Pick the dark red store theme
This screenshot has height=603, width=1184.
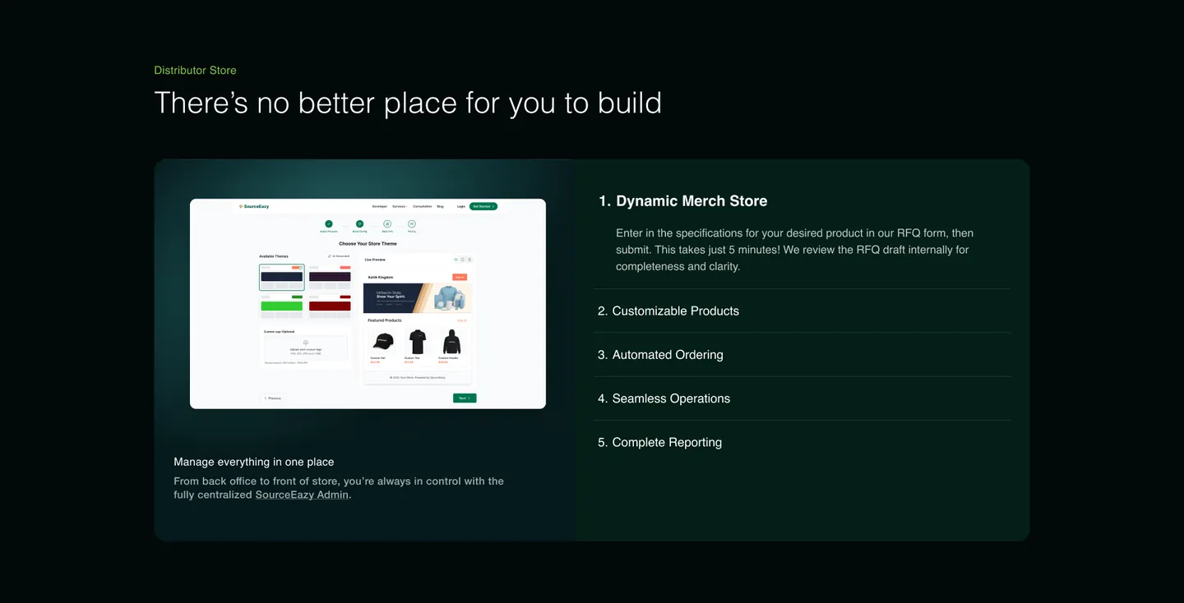(x=330, y=306)
